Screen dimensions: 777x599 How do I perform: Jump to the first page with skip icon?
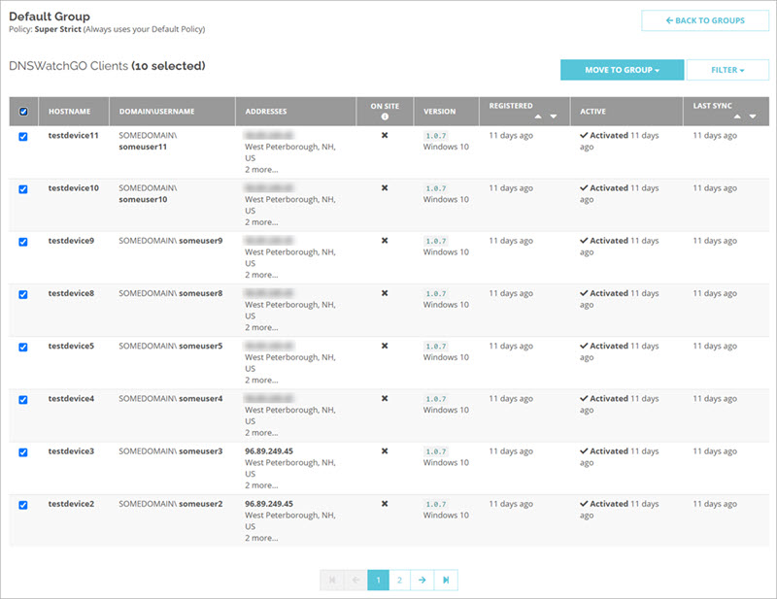(333, 580)
